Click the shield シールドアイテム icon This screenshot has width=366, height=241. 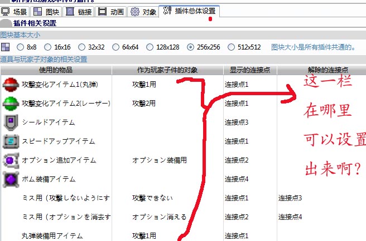click(x=11, y=122)
